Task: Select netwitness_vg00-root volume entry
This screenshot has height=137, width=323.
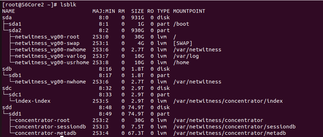Action: pos(47,37)
